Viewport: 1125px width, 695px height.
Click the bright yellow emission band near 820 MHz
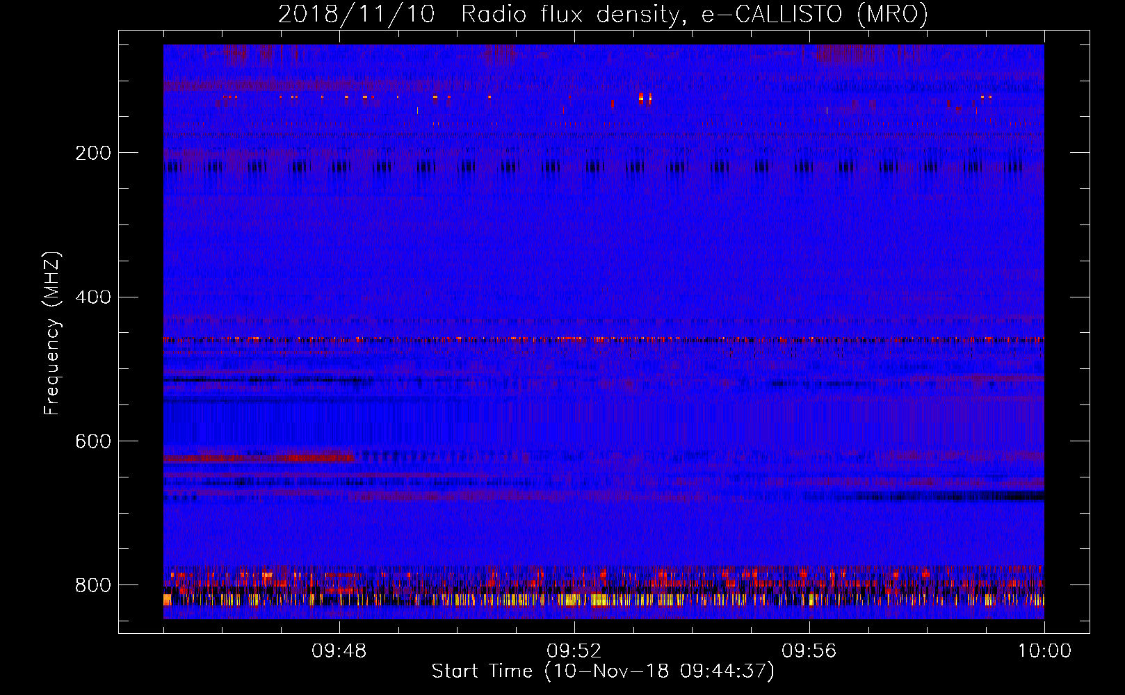coord(604,600)
